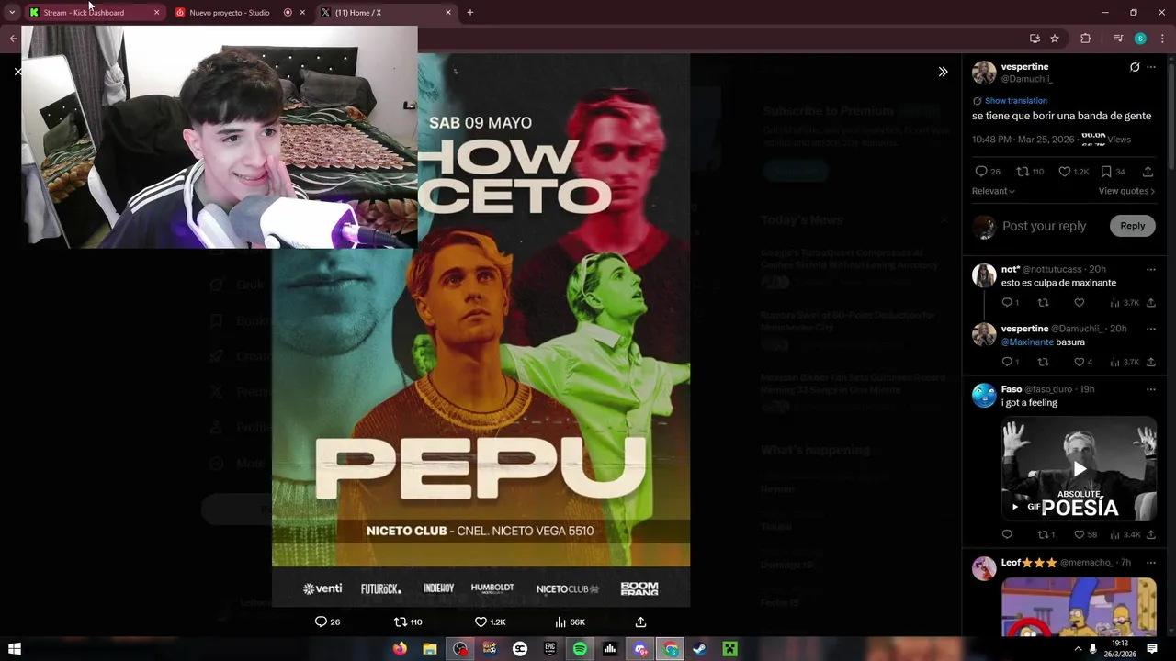
Task: Open Leof's Simpsons image thumbnail
Action: pyautogui.click(x=1079, y=607)
